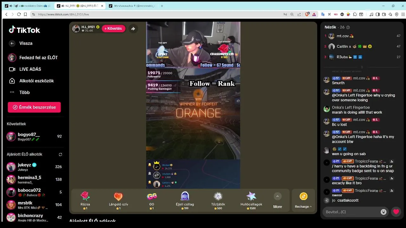Open mrsbtk recommended live creator
The height and width of the screenshot is (228, 406).
[x=34, y=205]
